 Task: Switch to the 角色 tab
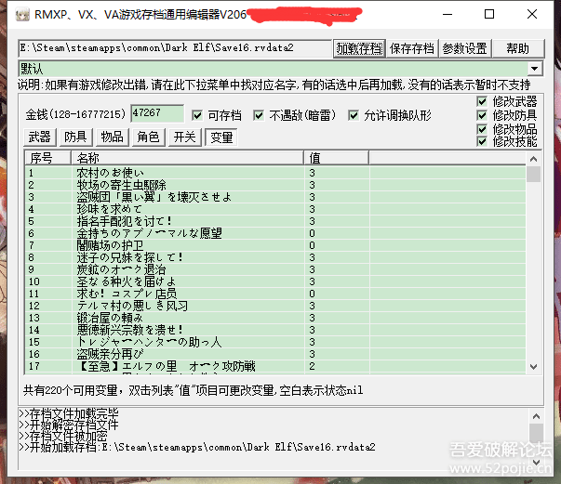coord(148,137)
